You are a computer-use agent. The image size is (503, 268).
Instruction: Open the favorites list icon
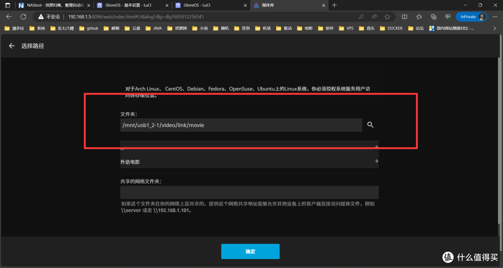[x=419, y=17]
